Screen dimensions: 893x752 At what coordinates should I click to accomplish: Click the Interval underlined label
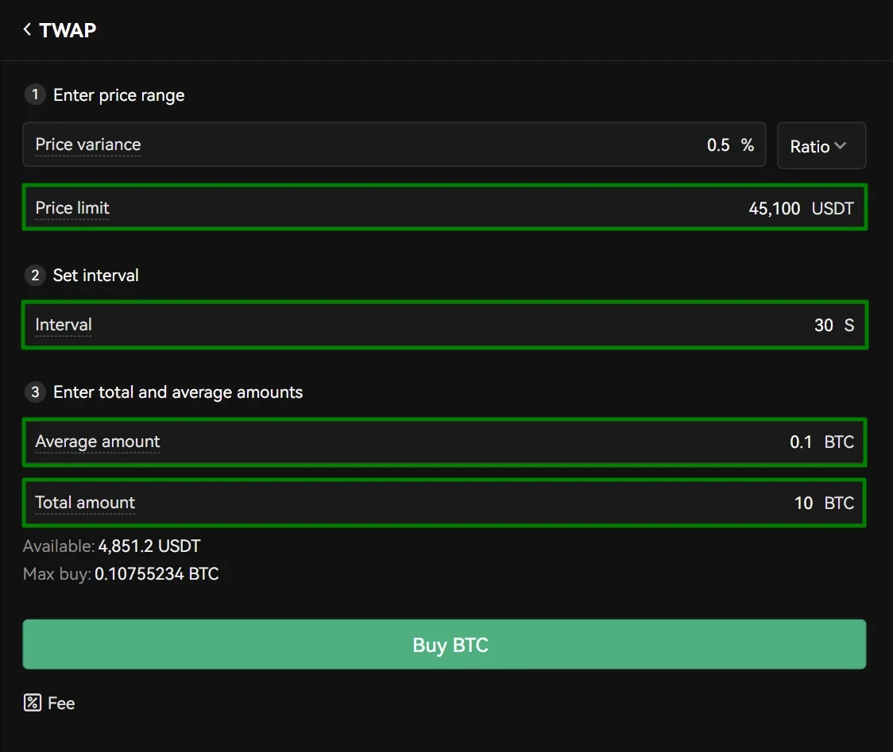click(x=64, y=325)
